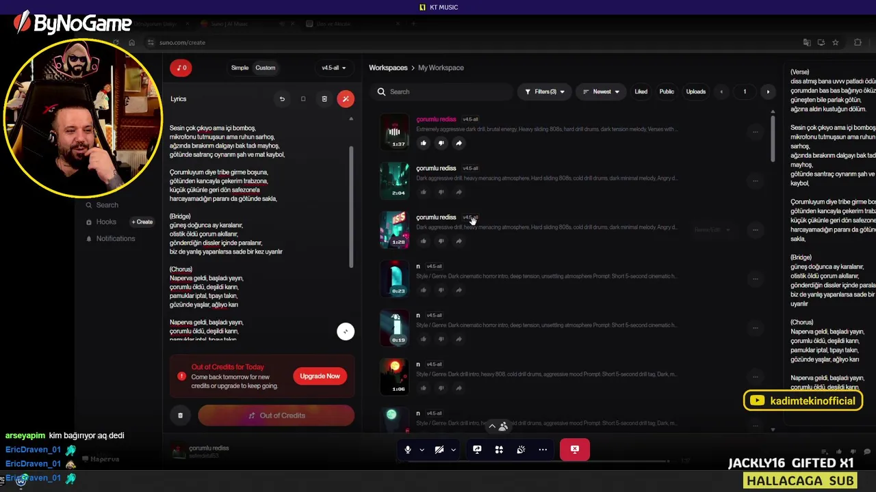The width and height of the screenshot is (876, 492).
Task: Share the 2:04 çorumlu rediss track
Action: [459, 192]
